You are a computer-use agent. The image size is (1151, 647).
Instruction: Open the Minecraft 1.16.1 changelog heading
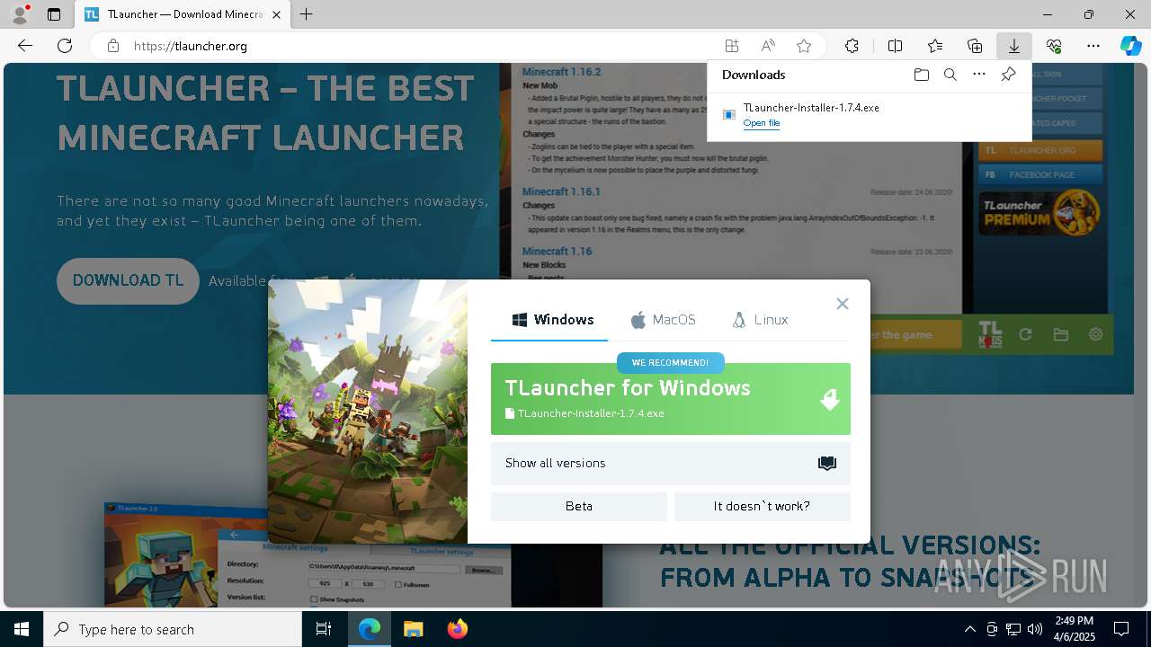tap(561, 191)
